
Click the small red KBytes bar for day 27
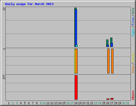click(112, 99)
